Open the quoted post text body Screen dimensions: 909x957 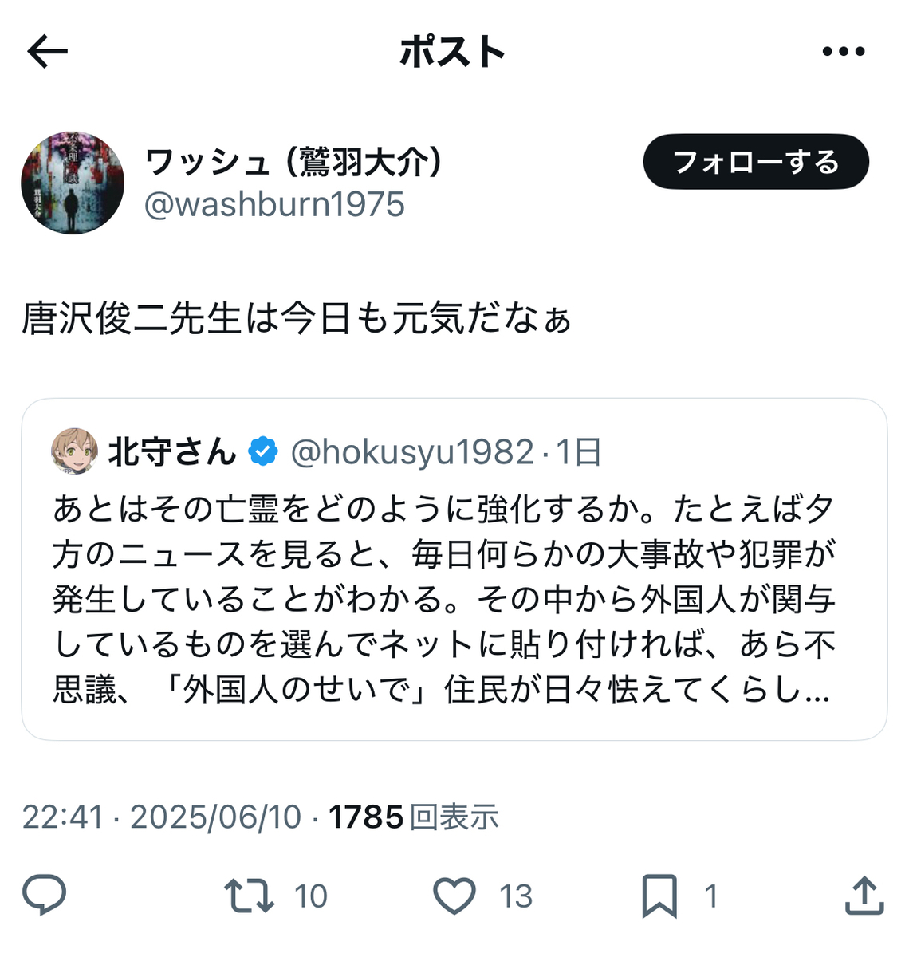pyautogui.click(x=444, y=599)
